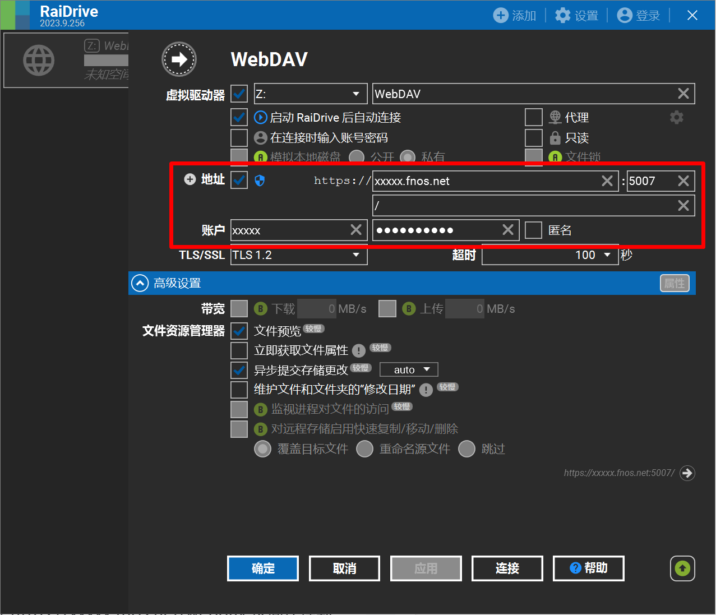
Task: Click the lock icon next to 只读
Action: tap(555, 138)
